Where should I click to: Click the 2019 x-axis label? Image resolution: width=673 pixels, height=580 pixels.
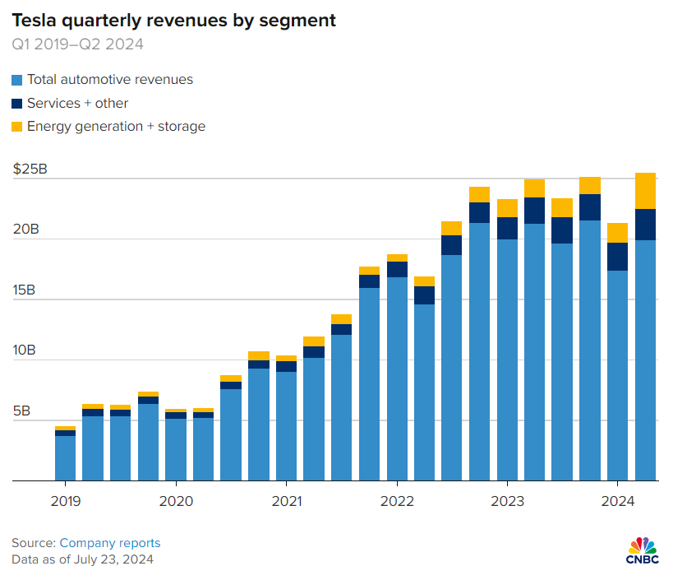65,501
